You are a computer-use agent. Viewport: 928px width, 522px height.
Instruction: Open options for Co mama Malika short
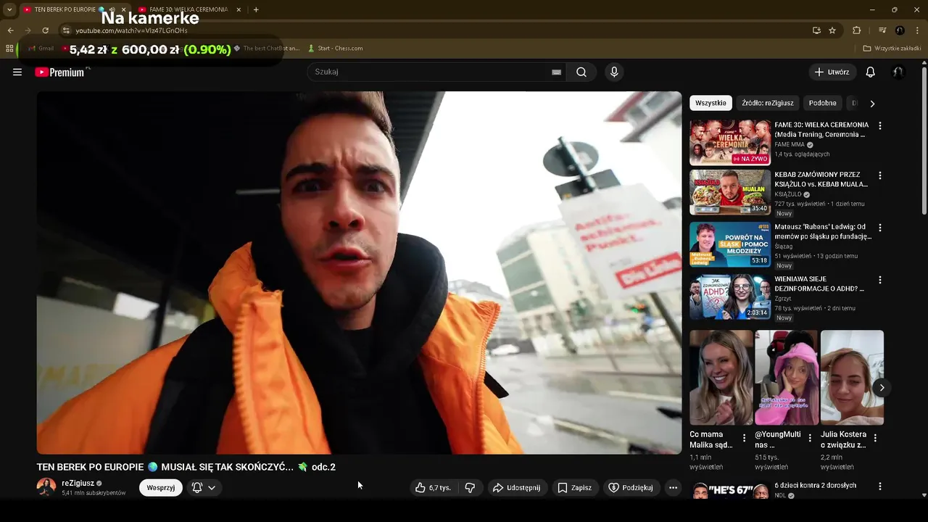[744, 438]
